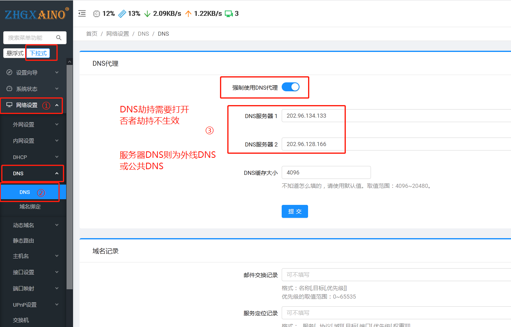This screenshot has height=327, width=511.
Task: Click the memory usage icon
Action: (x=122, y=13)
